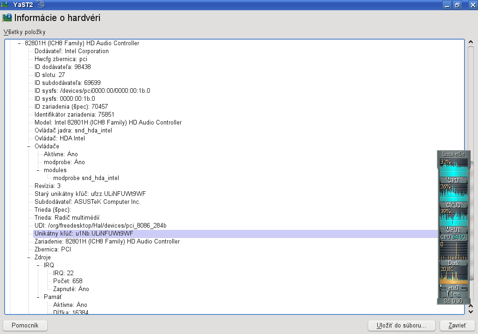
Task: Minimize the YaST2 window
Action: click(x=447, y=5)
